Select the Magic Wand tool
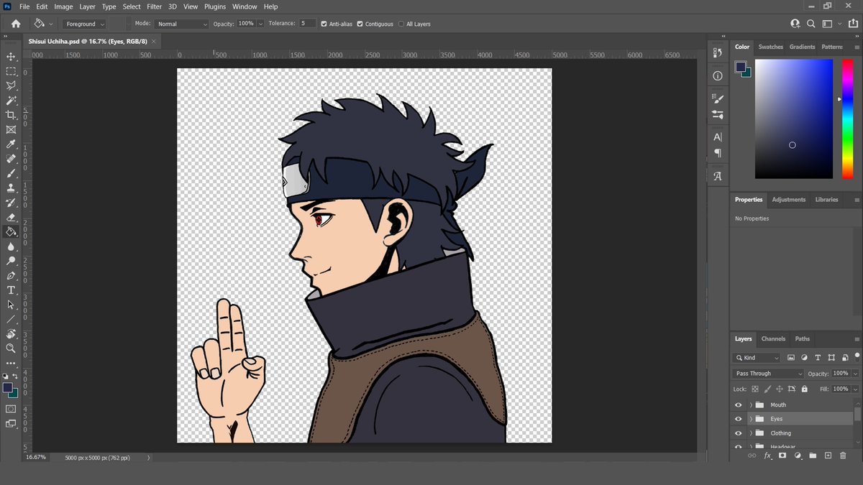Screen dimensions: 863x485 click(11, 101)
